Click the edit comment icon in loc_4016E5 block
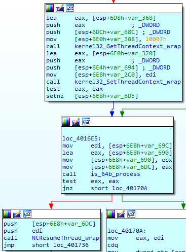 (x=76, y=122)
